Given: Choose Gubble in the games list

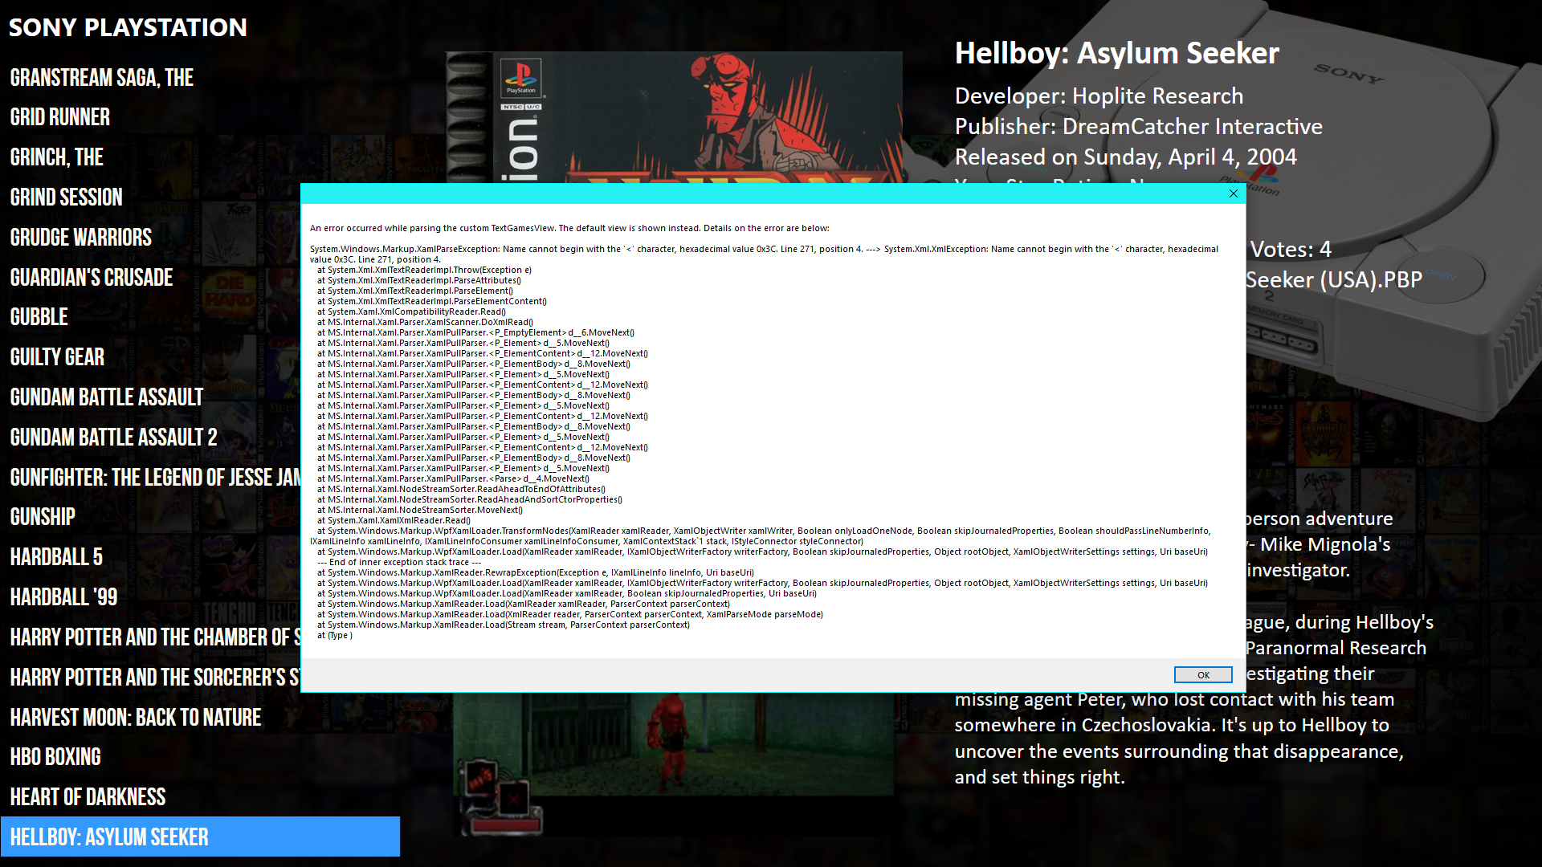Looking at the screenshot, I should (x=39, y=317).
